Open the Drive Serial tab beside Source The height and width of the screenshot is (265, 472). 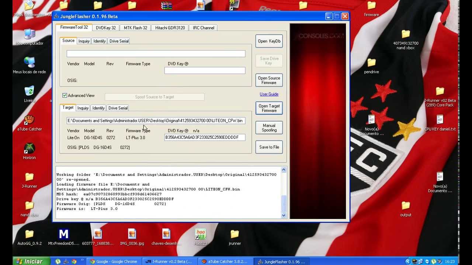pyautogui.click(x=119, y=41)
